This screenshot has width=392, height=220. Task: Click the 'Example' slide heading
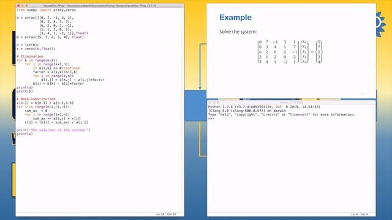point(235,18)
